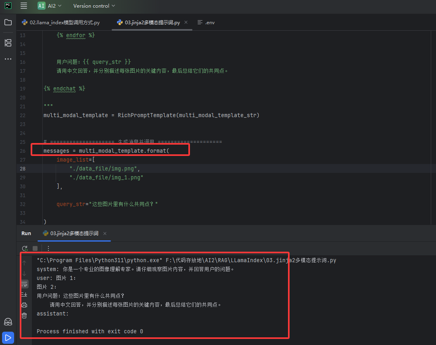The image size is (436, 345).
Task: Toggle soft-wrap in the console
Action: coord(25,284)
